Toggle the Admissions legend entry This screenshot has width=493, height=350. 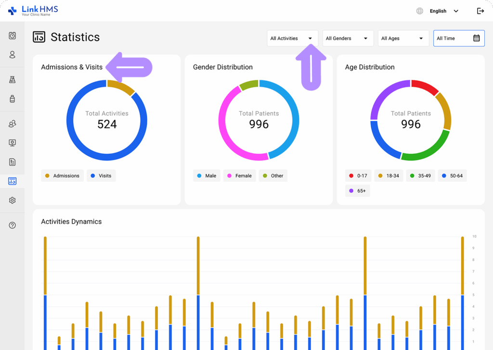[x=62, y=175]
